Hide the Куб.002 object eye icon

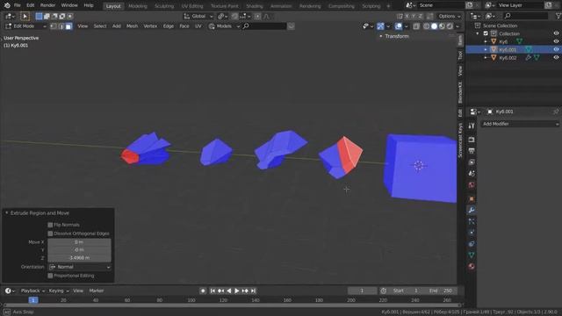coord(556,58)
